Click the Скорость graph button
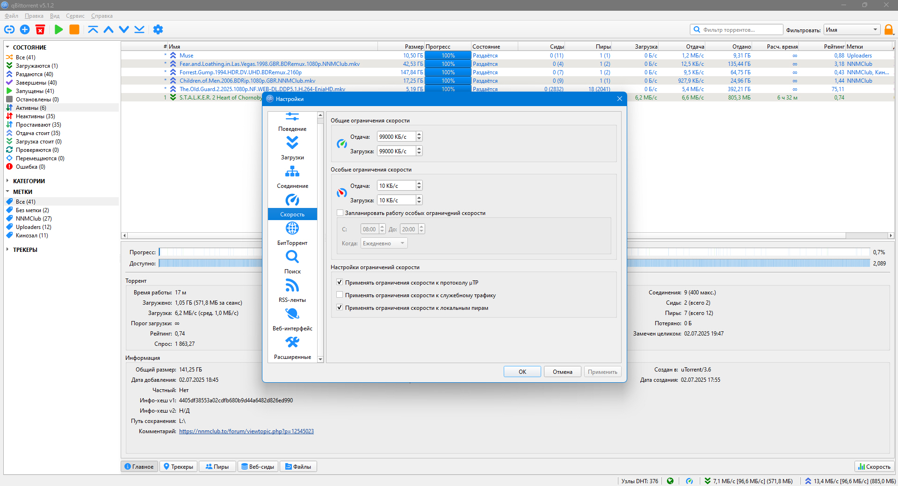Image resolution: width=898 pixels, height=486 pixels. [874, 466]
